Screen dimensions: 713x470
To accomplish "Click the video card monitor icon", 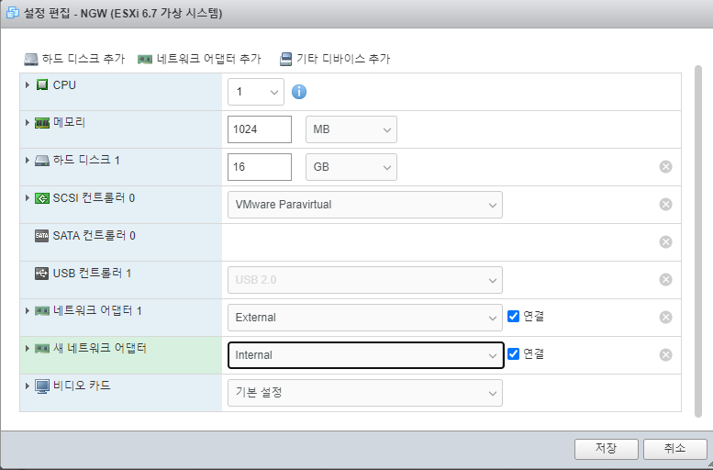I will 42,386.
